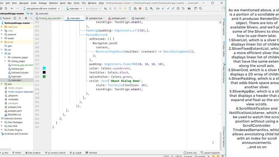The height and width of the screenshot is (157, 279).
Task: Expand the dialog_pages folder
Action: tap(5, 61)
